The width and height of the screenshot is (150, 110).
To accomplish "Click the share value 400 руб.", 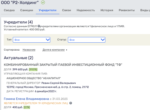I will [x=18, y=107].
